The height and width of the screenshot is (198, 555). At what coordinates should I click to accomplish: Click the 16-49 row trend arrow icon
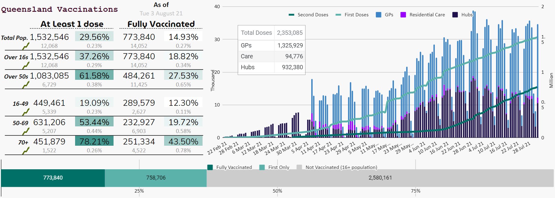[x=26, y=112]
